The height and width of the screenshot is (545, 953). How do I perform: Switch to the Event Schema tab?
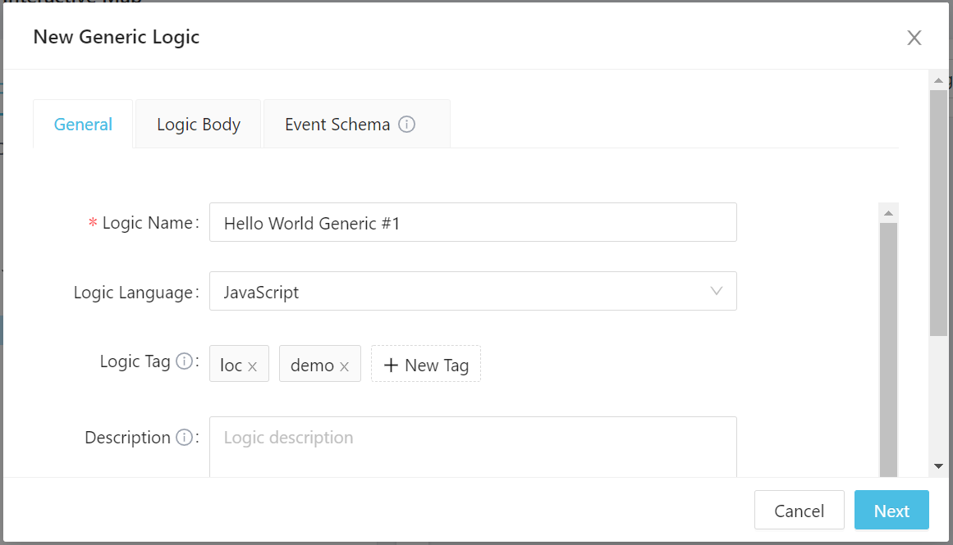337,125
